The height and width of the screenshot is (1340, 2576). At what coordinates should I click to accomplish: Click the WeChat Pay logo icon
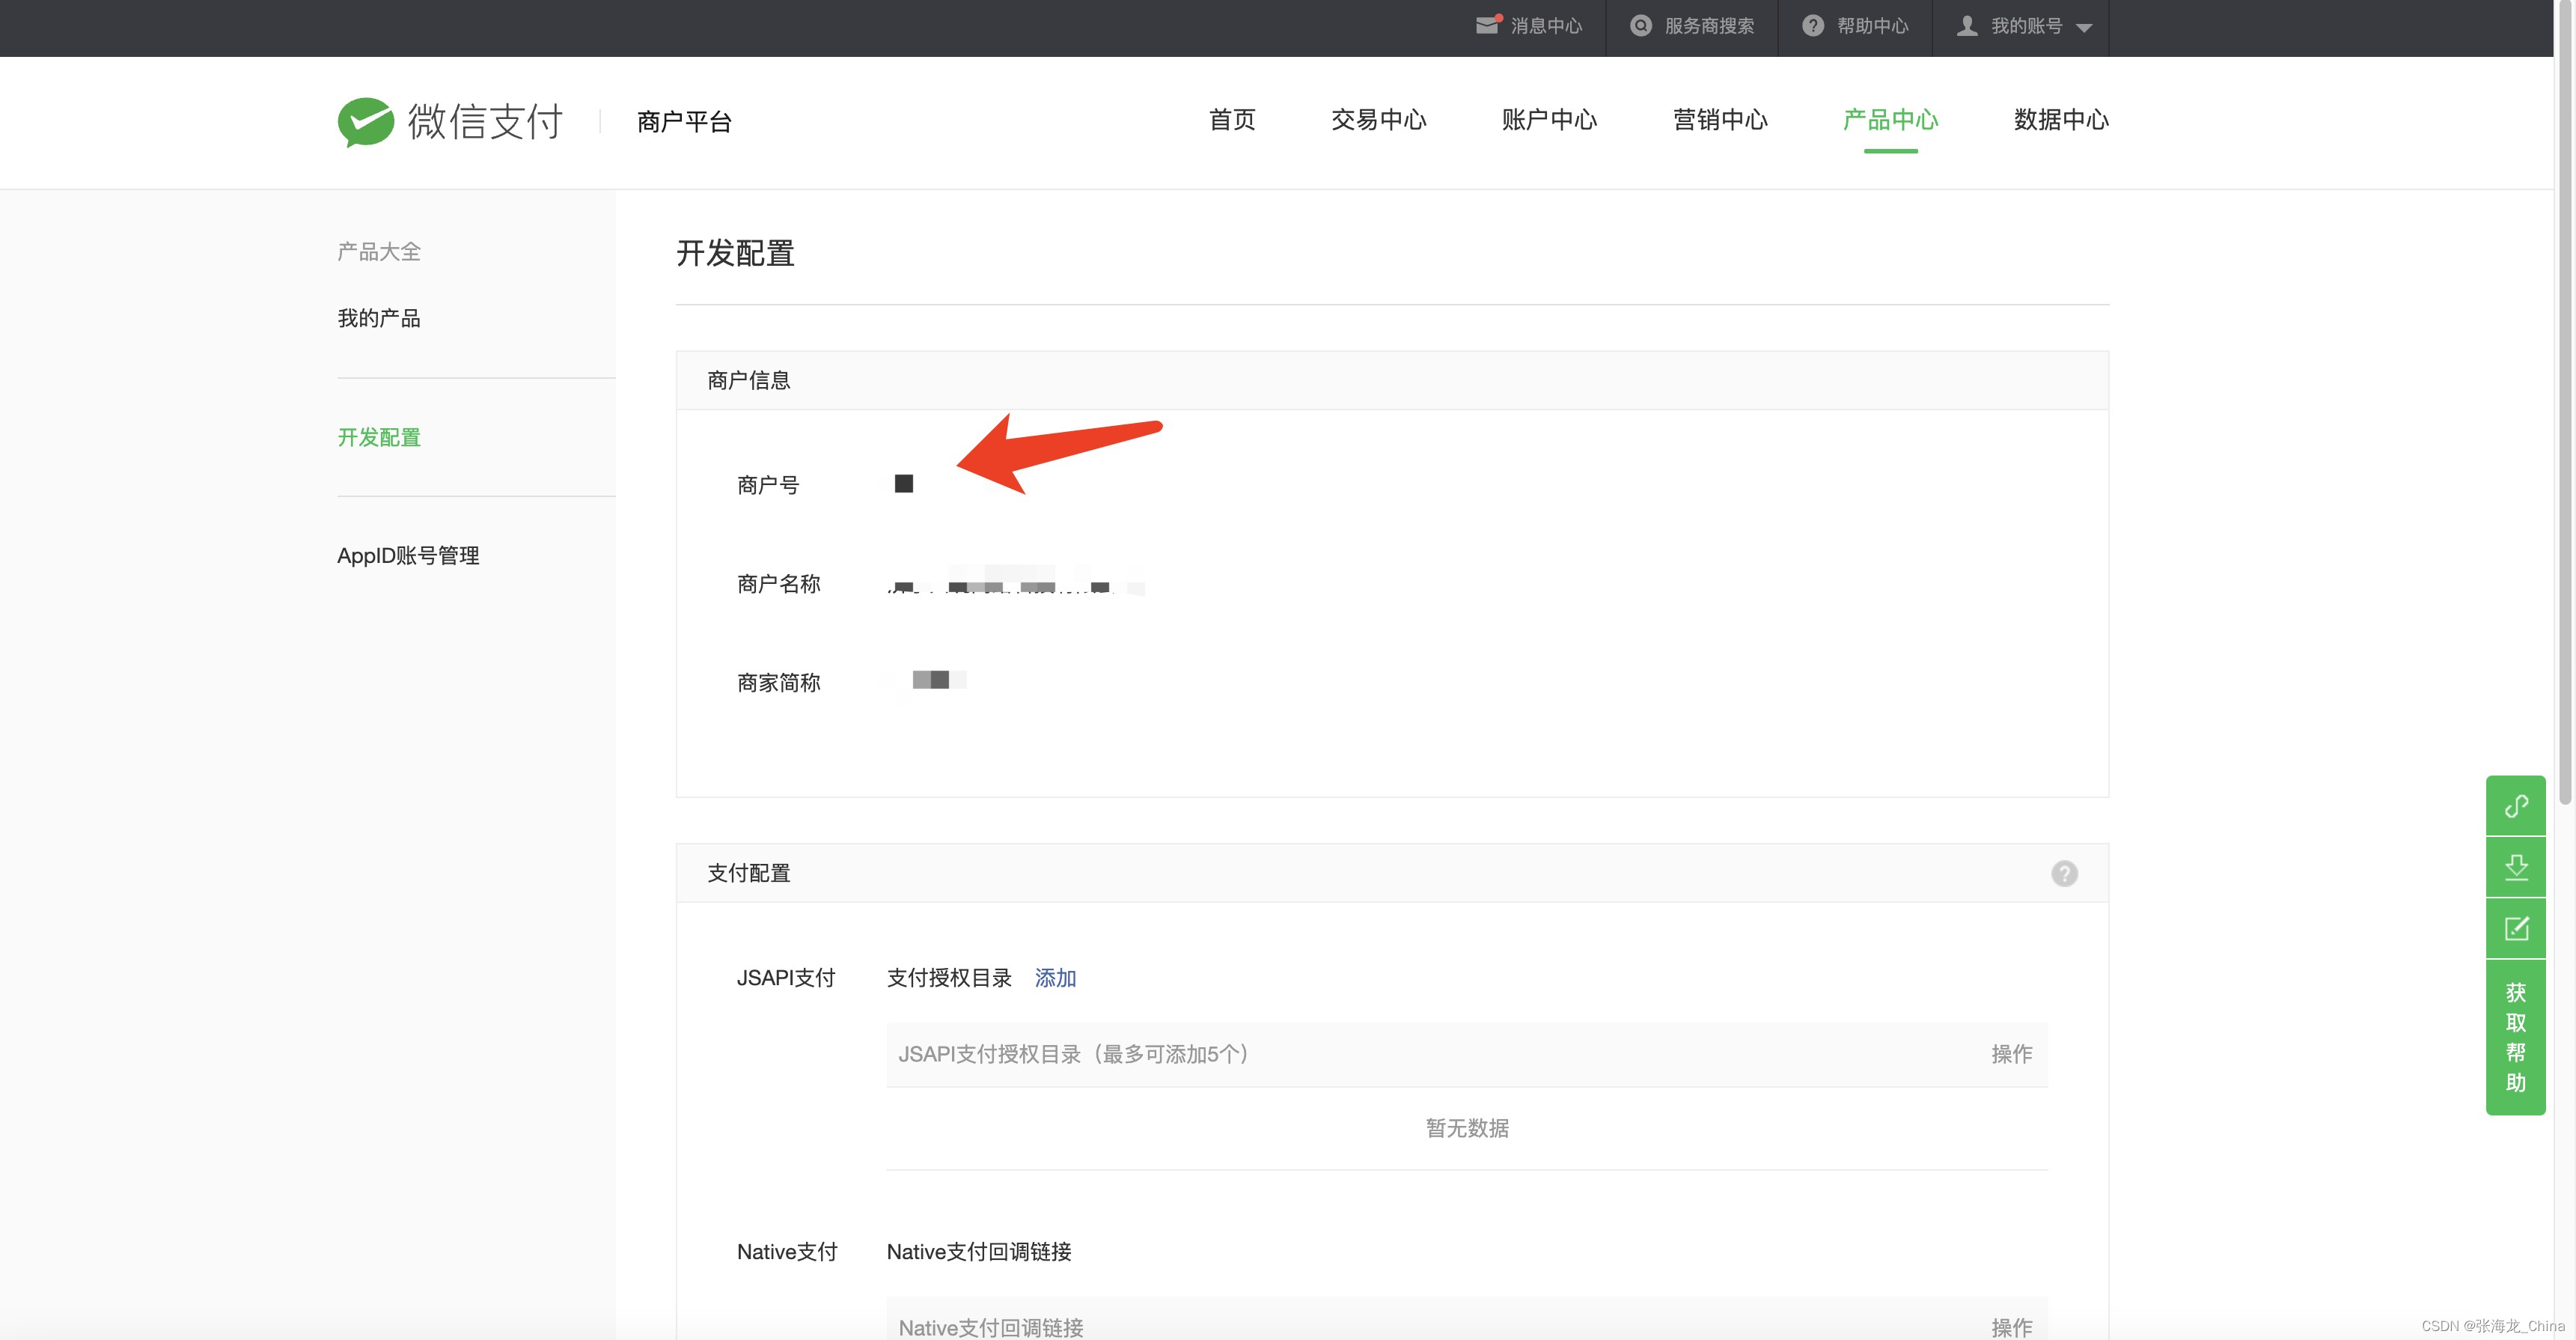[x=365, y=122]
